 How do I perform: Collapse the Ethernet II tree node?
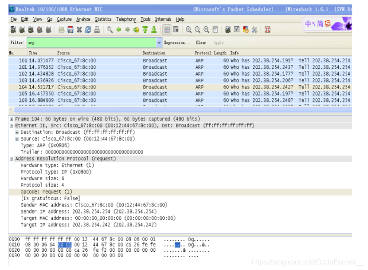click(x=11, y=126)
